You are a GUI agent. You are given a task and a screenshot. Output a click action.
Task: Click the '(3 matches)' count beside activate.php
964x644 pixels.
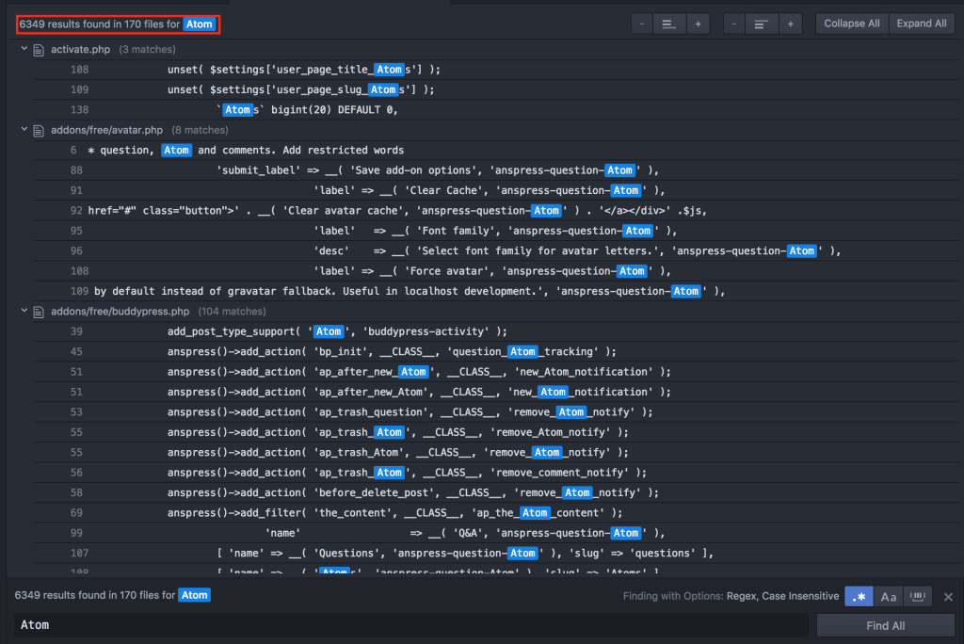point(147,49)
